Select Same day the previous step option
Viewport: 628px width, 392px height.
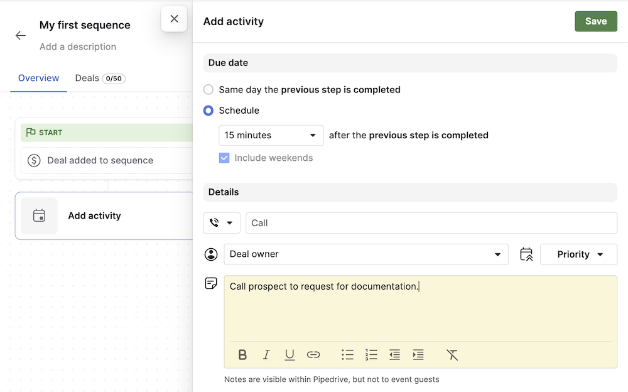[x=208, y=89]
